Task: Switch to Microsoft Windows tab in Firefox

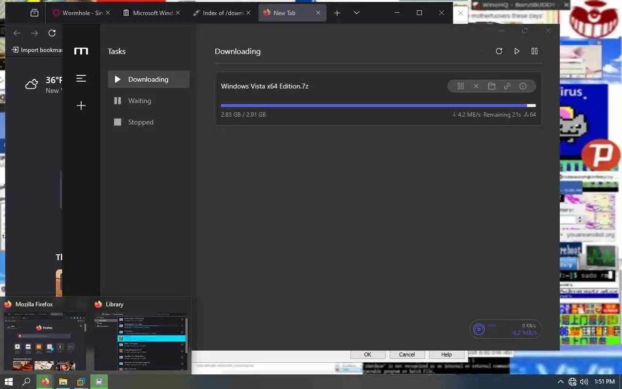Action: [x=151, y=13]
